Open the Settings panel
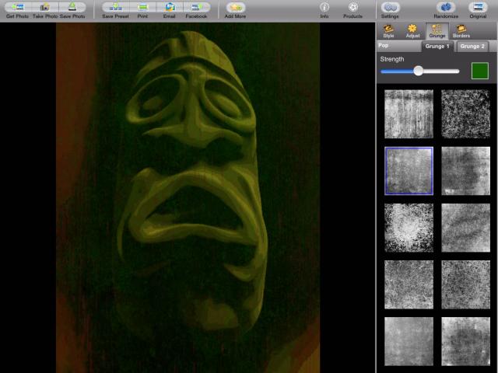The width and height of the screenshot is (498, 373). pyautogui.click(x=390, y=7)
